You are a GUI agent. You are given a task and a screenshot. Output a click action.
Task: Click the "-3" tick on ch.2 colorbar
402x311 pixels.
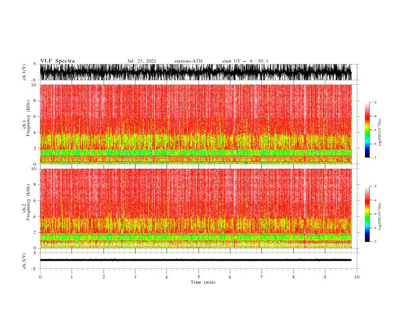(x=374, y=186)
